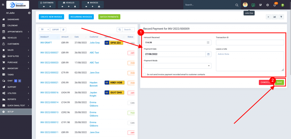Click the bar chart report icon
The image size is (291, 139).
pos(275,17)
